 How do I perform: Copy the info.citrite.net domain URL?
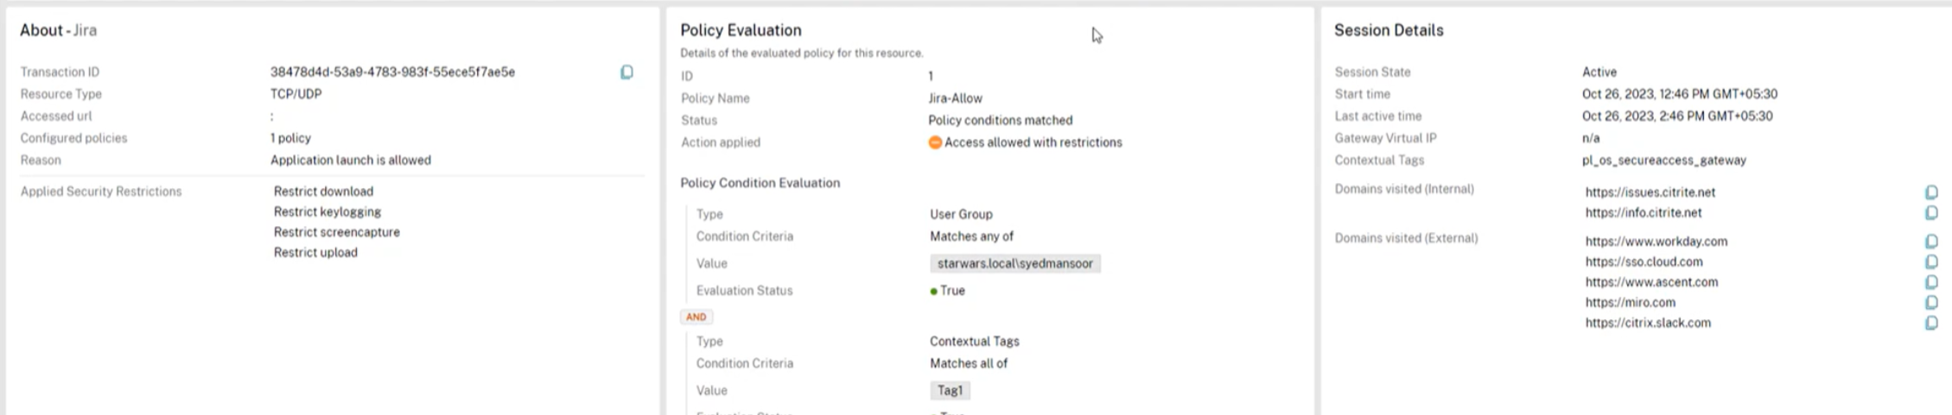click(x=1930, y=213)
